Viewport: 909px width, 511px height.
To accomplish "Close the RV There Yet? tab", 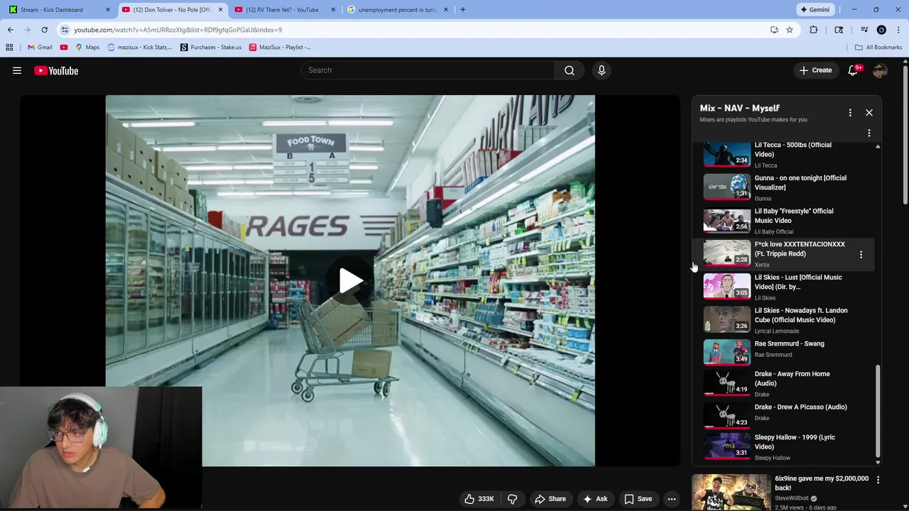I will [333, 9].
